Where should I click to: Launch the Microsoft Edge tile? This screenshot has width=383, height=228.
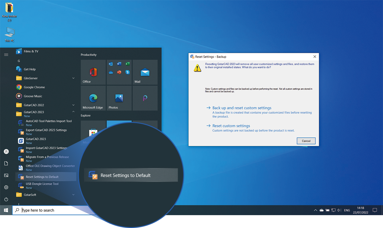coord(93,98)
